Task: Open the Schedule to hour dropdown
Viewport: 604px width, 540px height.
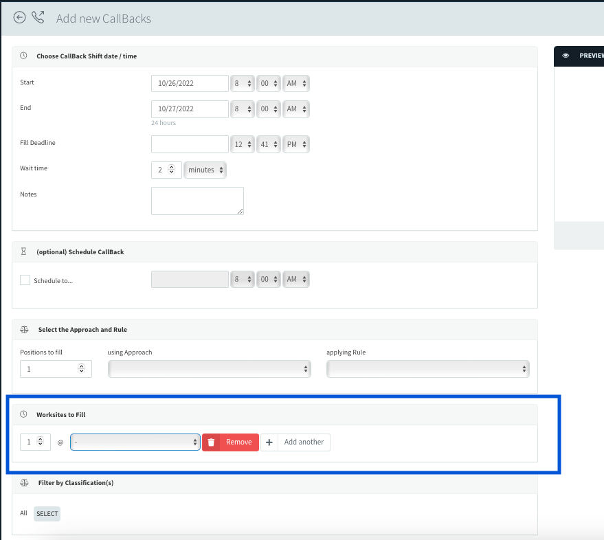Action: coord(243,279)
